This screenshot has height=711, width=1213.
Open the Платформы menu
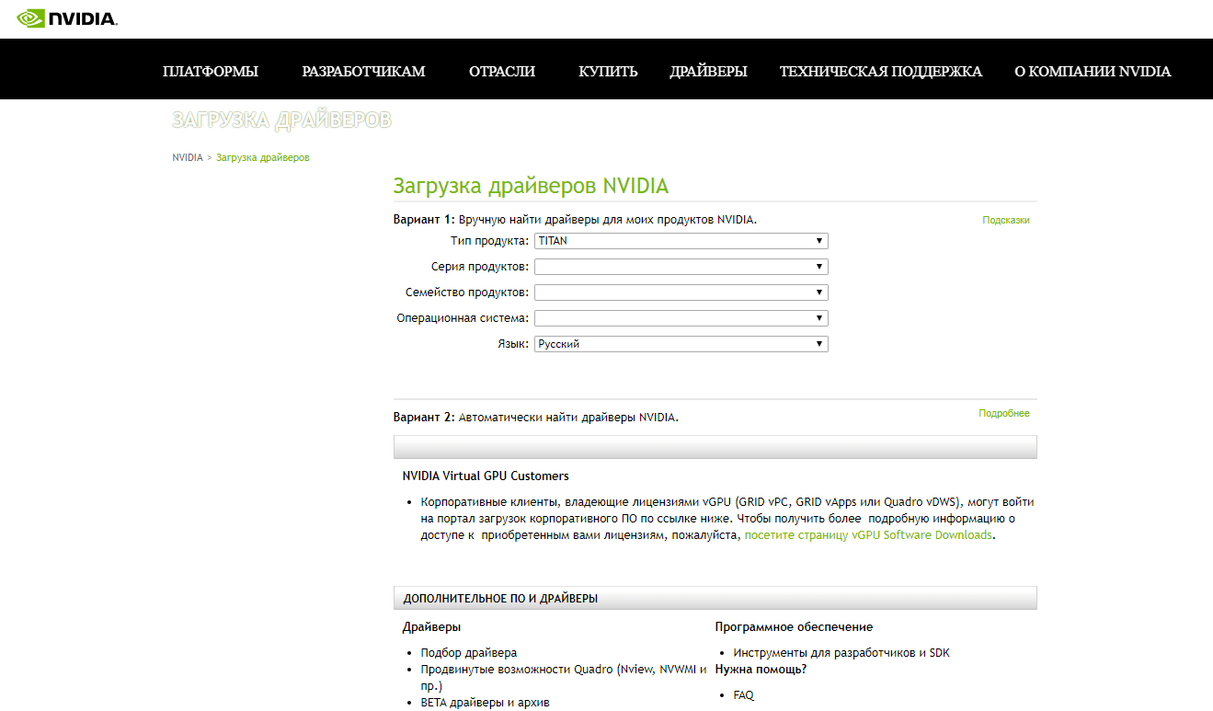pyautogui.click(x=210, y=72)
